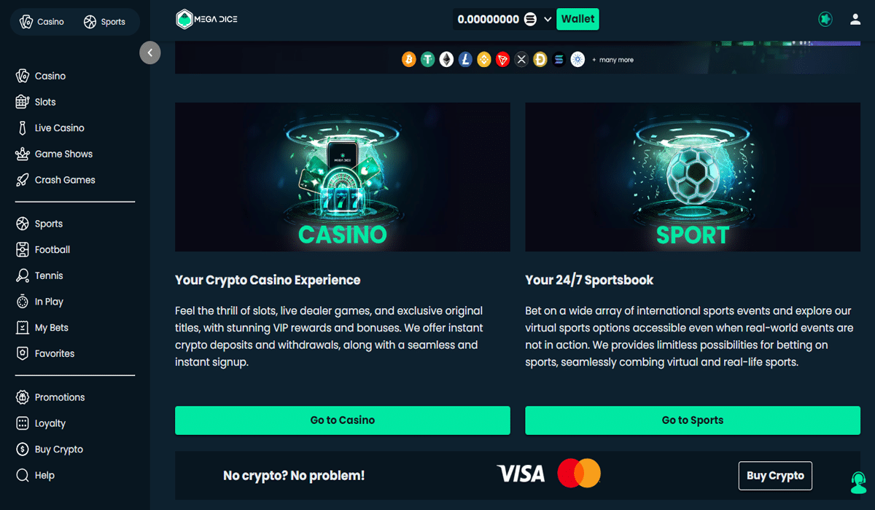Click the Casino banner thumbnail image

[343, 177]
